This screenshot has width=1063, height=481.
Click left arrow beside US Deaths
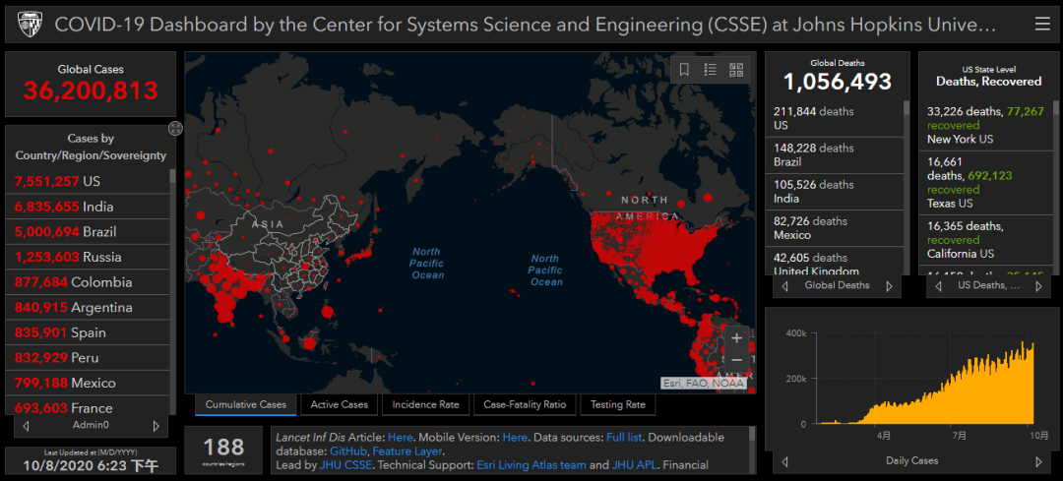938,286
